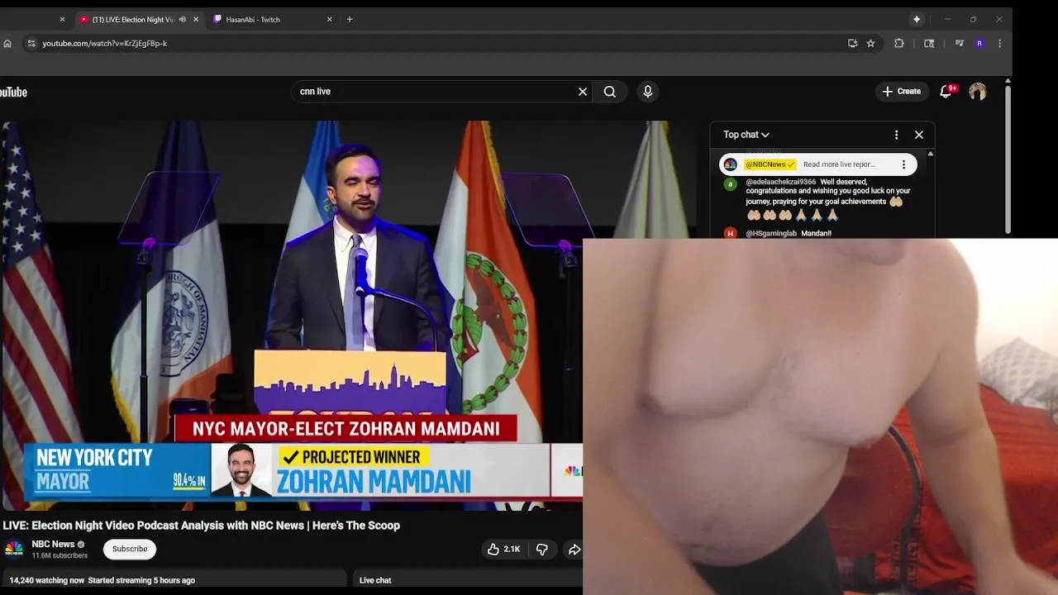Click the video title LIVE: Election Night
Image resolution: width=1058 pixels, height=595 pixels.
[201, 526]
